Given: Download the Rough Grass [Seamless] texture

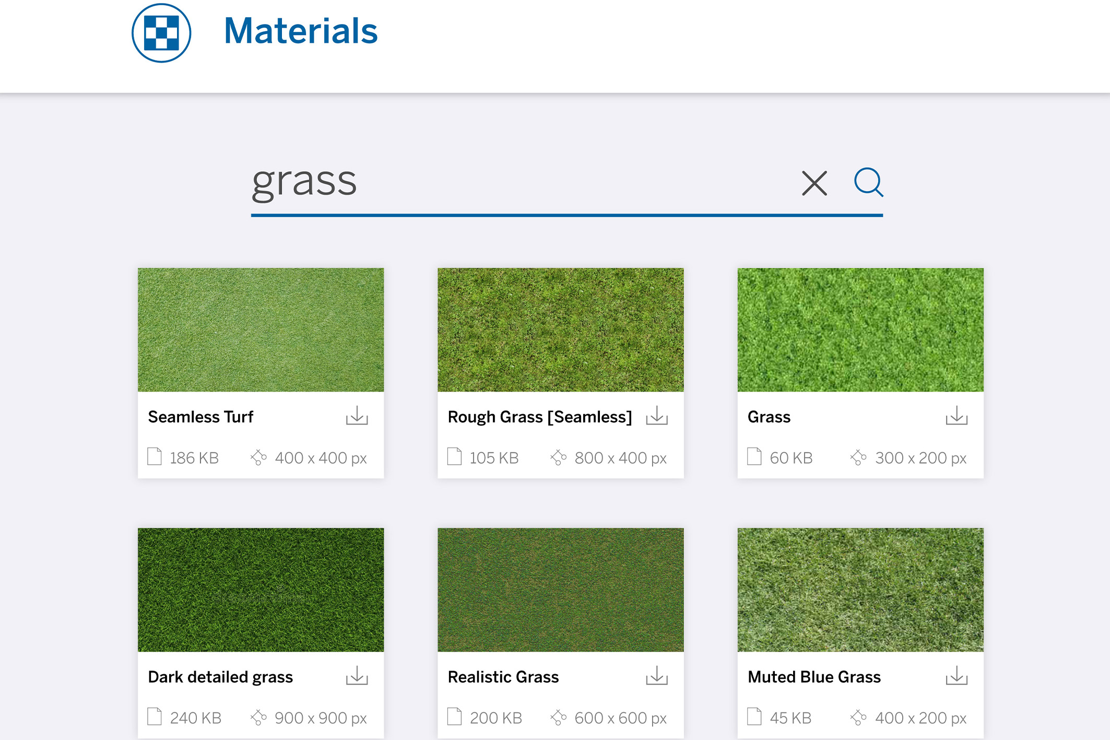Looking at the screenshot, I should point(657,416).
